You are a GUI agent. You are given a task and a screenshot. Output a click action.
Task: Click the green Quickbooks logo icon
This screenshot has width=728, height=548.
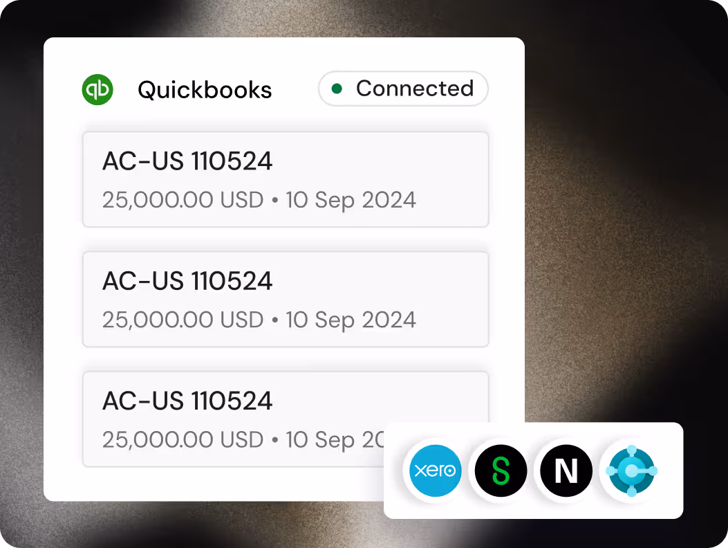(97, 89)
